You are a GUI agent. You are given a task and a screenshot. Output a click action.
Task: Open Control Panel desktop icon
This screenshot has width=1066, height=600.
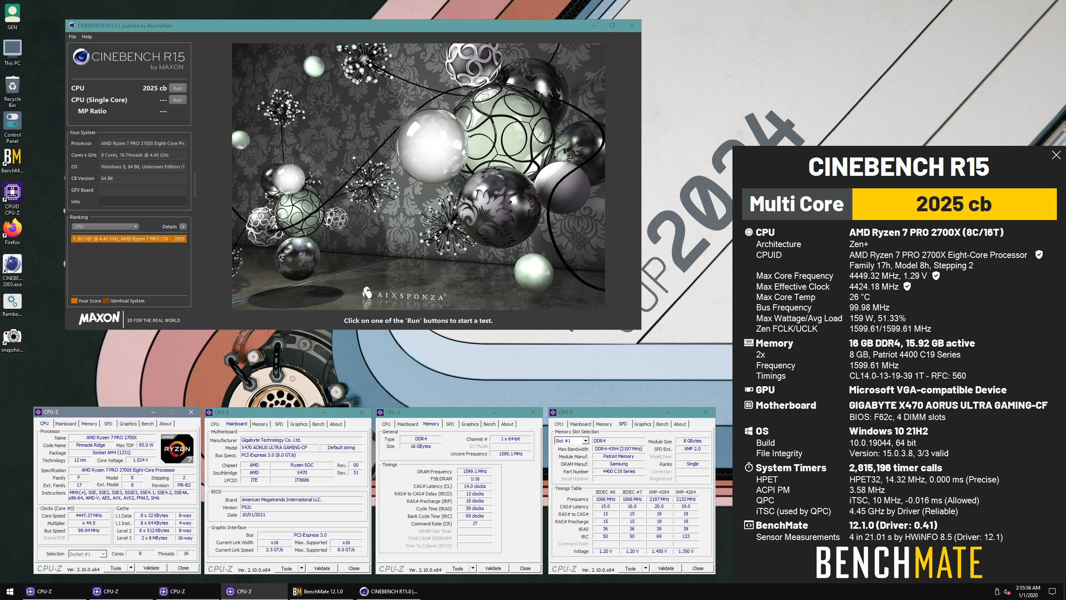pyautogui.click(x=12, y=127)
